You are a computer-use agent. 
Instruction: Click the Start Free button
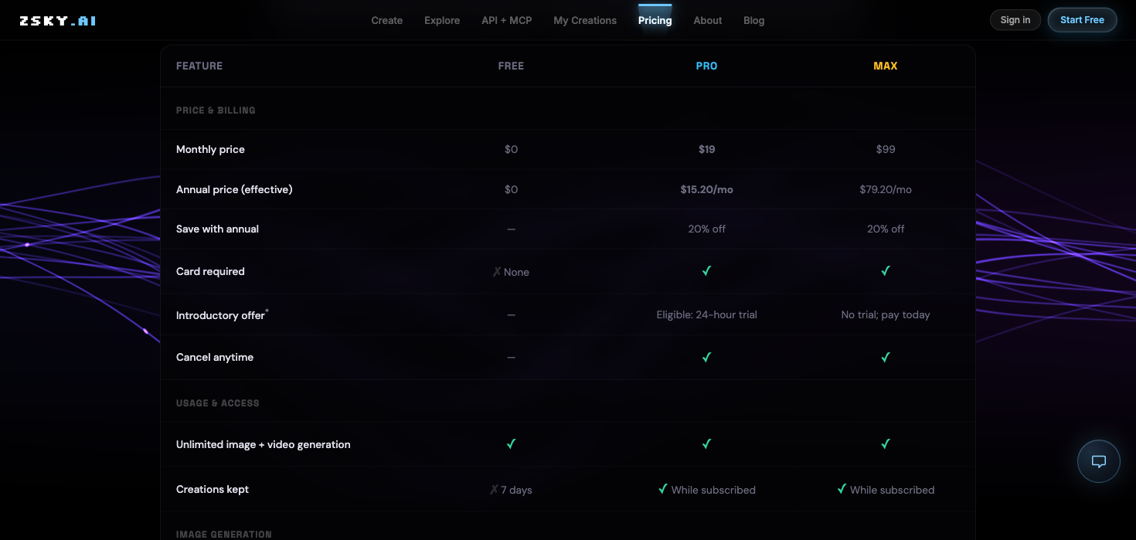[x=1082, y=20]
